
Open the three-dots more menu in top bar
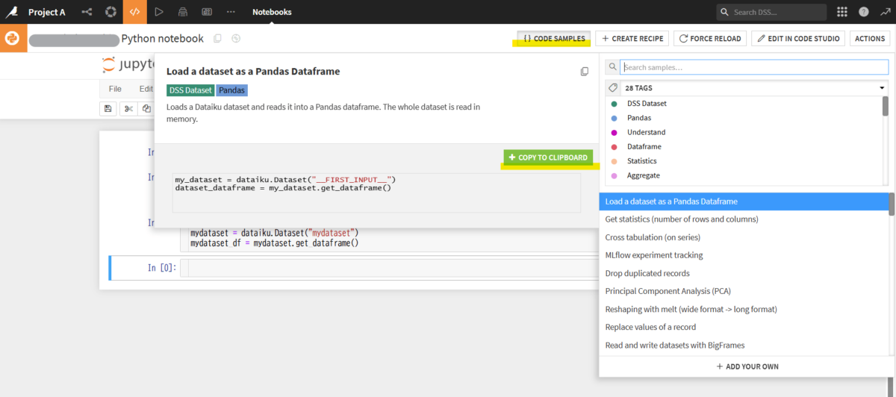(231, 12)
